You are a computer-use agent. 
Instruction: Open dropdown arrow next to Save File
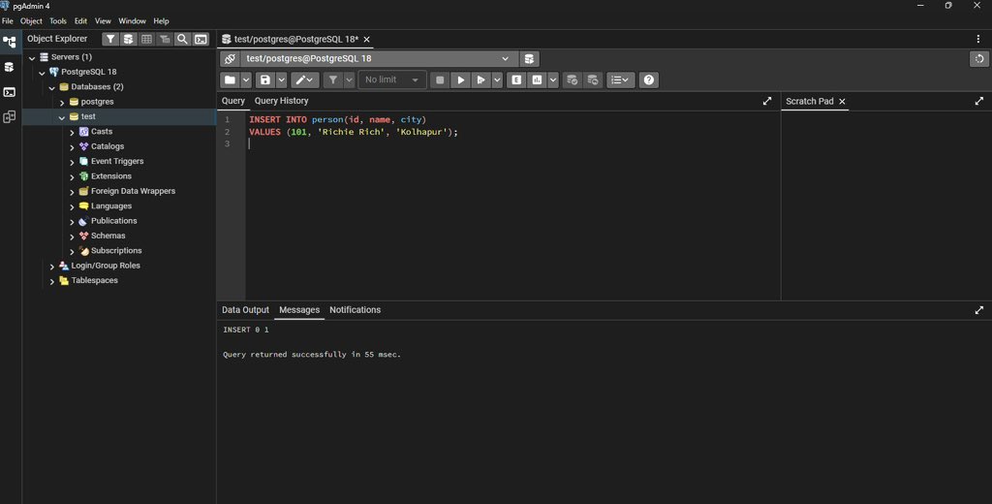coord(281,79)
